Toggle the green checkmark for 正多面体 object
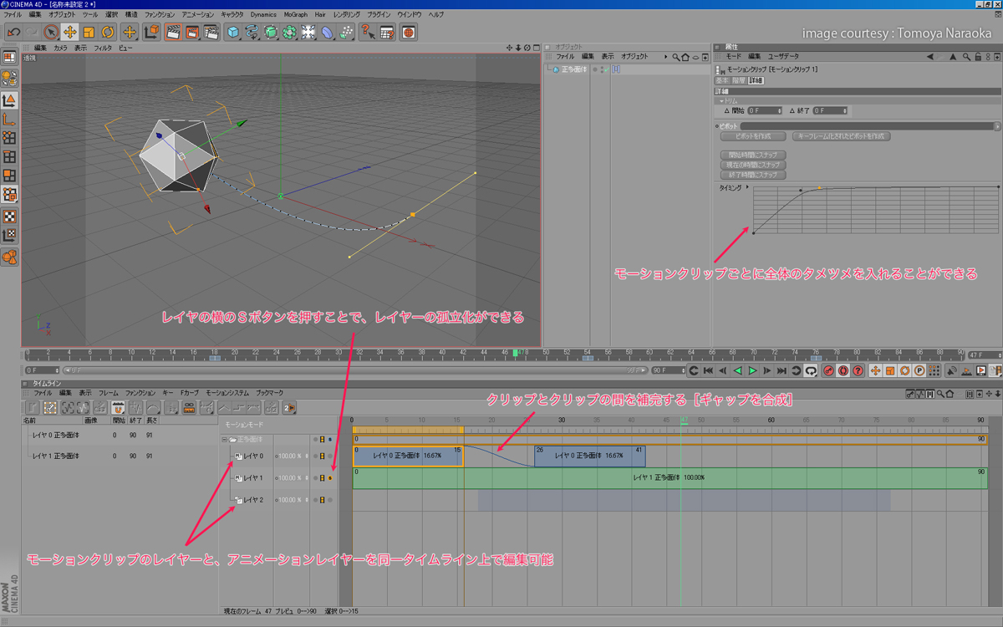 click(x=605, y=69)
